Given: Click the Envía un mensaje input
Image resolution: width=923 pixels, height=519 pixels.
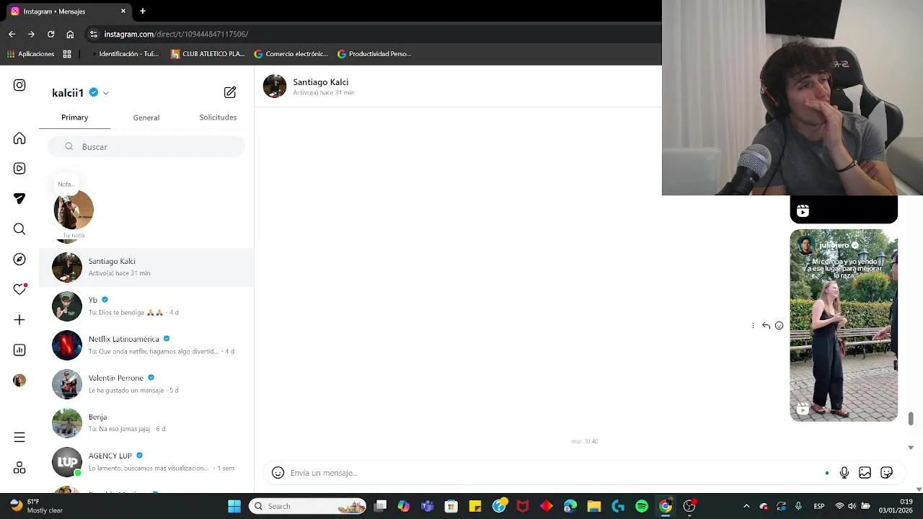Looking at the screenshot, I should click(554, 473).
